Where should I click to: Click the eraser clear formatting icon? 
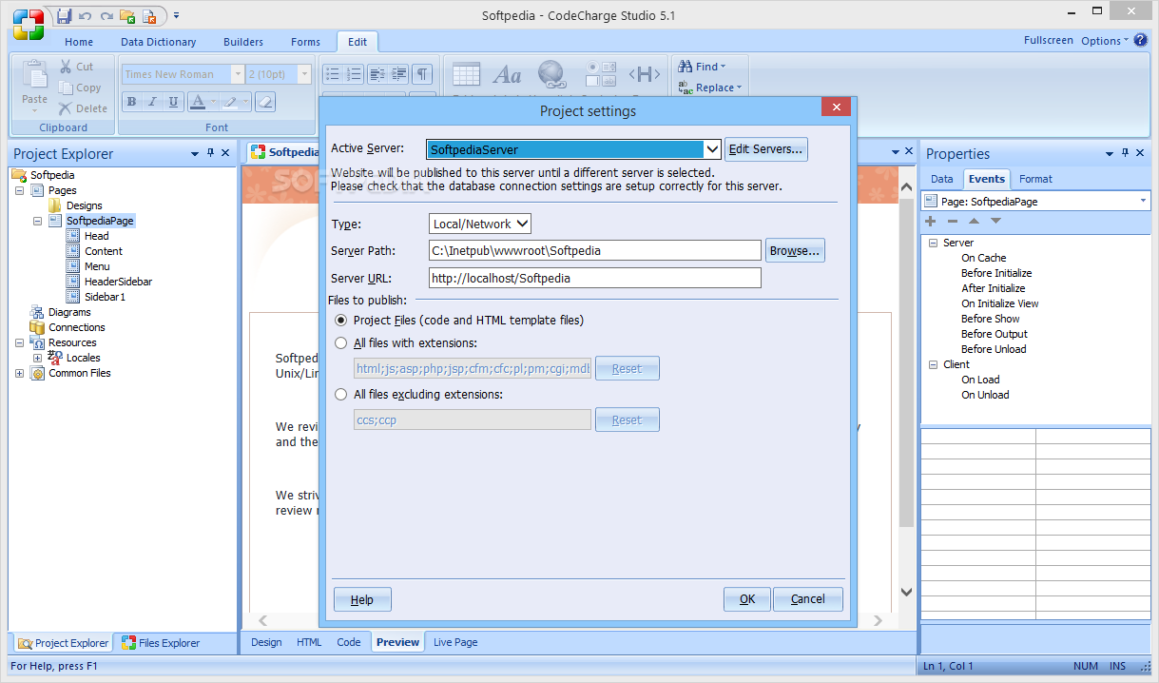point(265,102)
